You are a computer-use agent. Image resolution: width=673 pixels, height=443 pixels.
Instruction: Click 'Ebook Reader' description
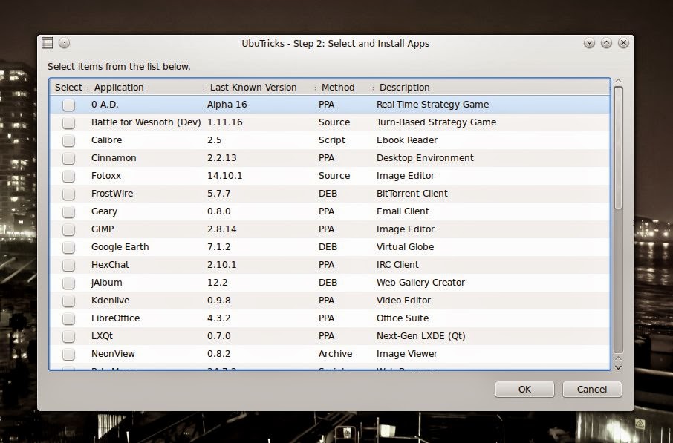(x=407, y=140)
